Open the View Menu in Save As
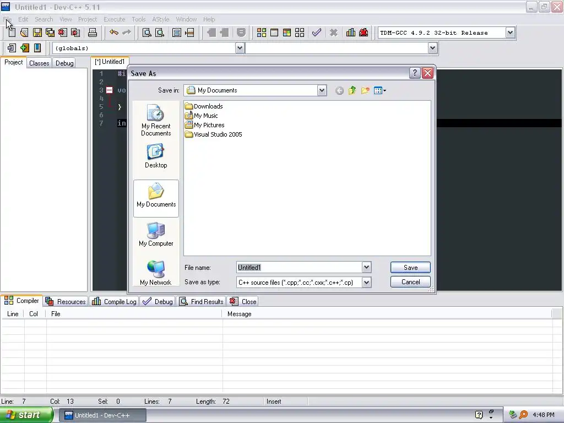Image resolution: width=564 pixels, height=423 pixels. (380, 91)
